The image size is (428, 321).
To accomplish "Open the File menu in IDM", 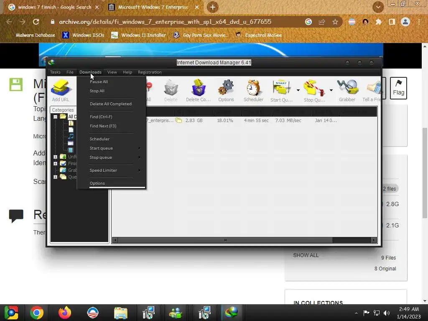I will pyautogui.click(x=70, y=72).
